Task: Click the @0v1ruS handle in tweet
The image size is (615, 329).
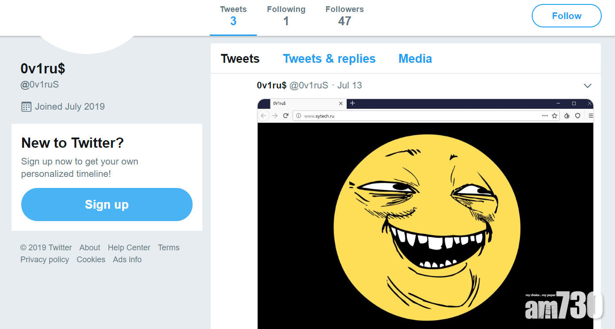Action: 309,85
